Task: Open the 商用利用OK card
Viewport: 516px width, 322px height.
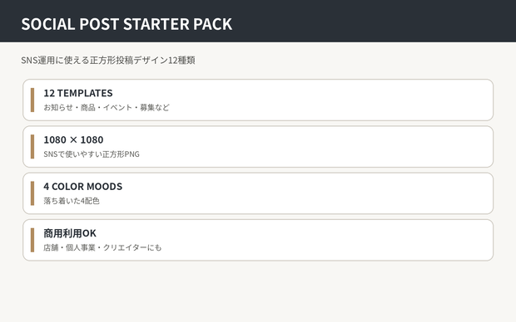Action: (258, 240)
